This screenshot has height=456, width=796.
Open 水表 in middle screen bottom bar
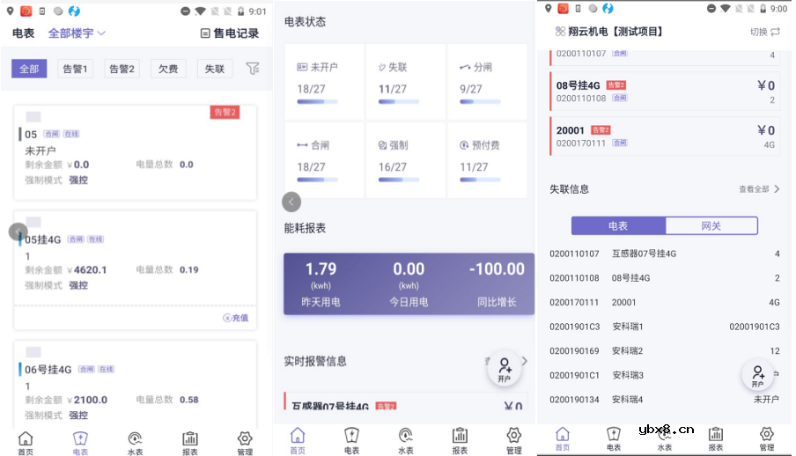click(406, 441)
